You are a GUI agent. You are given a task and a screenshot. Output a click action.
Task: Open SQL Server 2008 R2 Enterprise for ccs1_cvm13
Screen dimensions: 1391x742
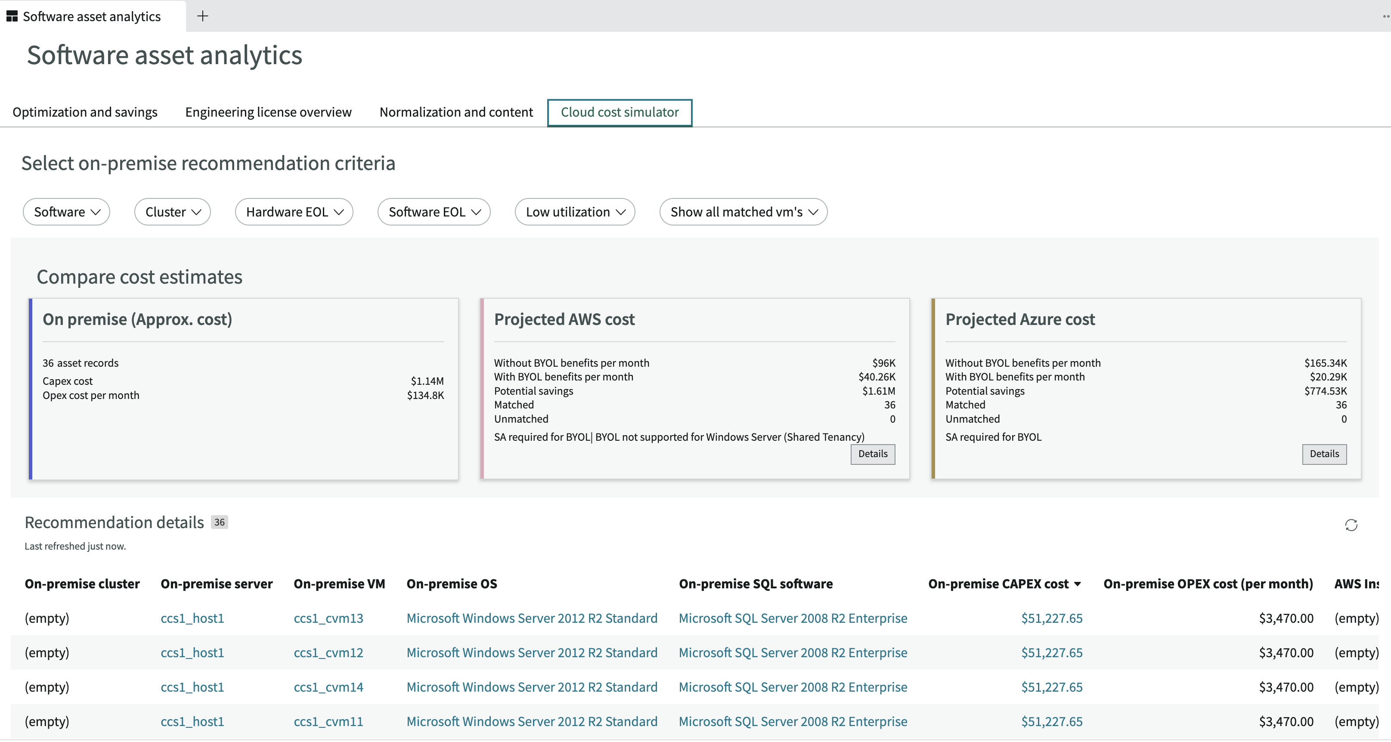pos(793,618)
